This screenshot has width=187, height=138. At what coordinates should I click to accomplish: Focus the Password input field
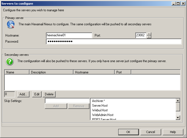[x=114, y=42]
